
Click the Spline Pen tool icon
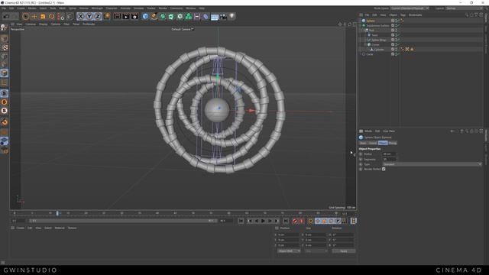[154, 16]
